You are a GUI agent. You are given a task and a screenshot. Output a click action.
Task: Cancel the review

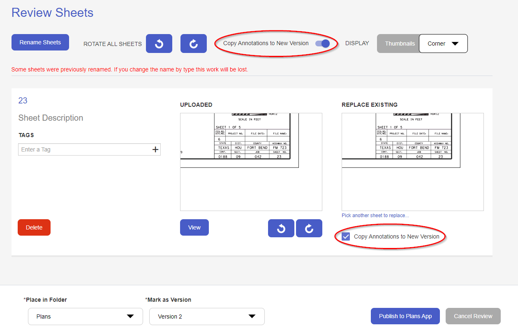(x=473, y=316)
